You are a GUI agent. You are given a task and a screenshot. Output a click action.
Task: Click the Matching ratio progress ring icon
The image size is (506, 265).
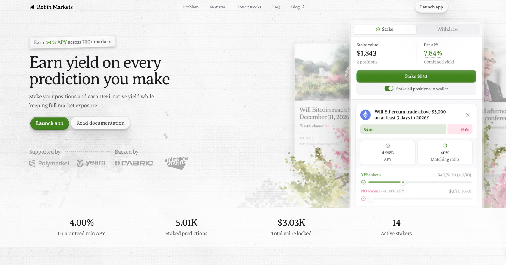pyautogui.click(x=445, y=145)
